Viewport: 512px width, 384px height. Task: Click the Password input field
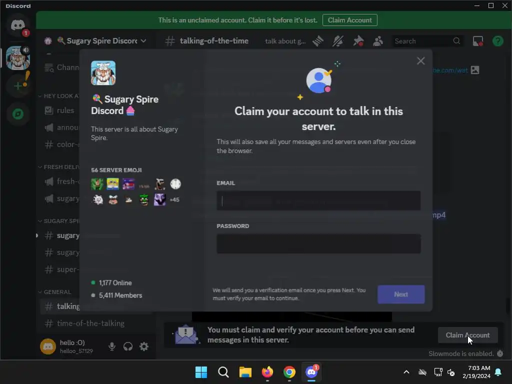pos(318,243)
